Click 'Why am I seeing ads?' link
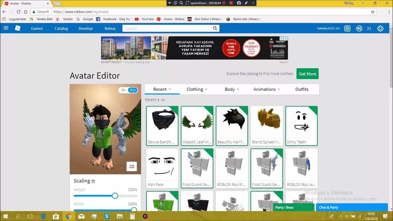This screenshot has height=221, width=393. click(137, 62)
